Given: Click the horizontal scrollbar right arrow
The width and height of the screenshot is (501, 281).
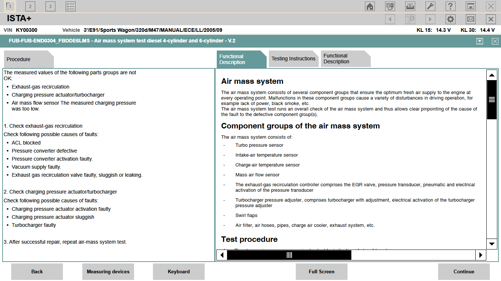Looking at the screenshot, I should pos(481,255).
